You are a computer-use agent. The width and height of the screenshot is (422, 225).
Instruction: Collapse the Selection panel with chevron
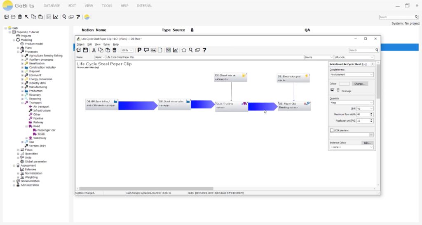(372, 64)
